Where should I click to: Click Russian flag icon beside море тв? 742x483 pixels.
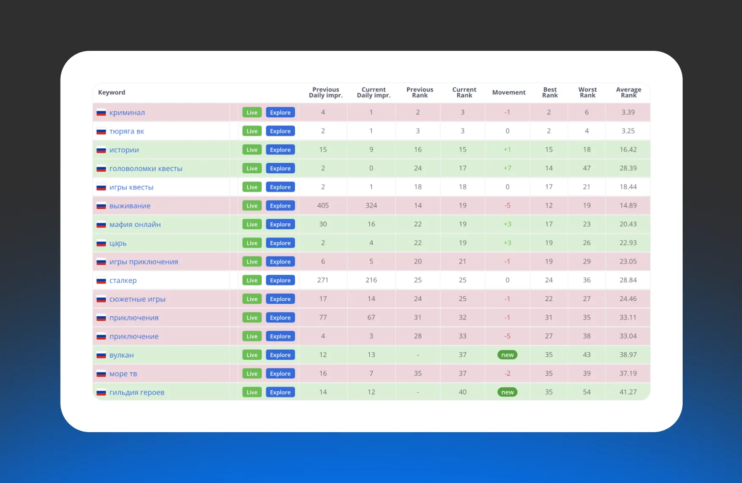(101, 374)
